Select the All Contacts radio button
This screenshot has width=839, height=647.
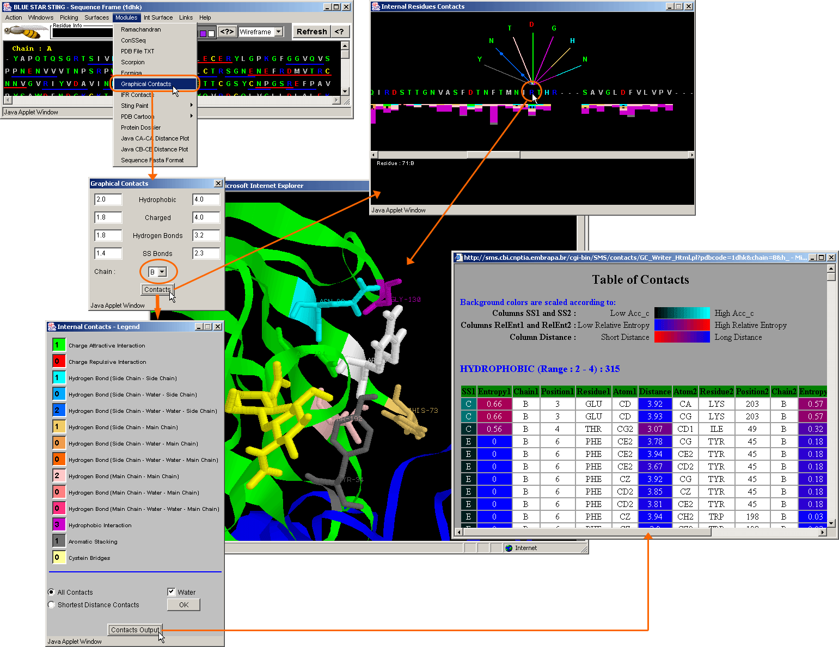tap(52, 592)
